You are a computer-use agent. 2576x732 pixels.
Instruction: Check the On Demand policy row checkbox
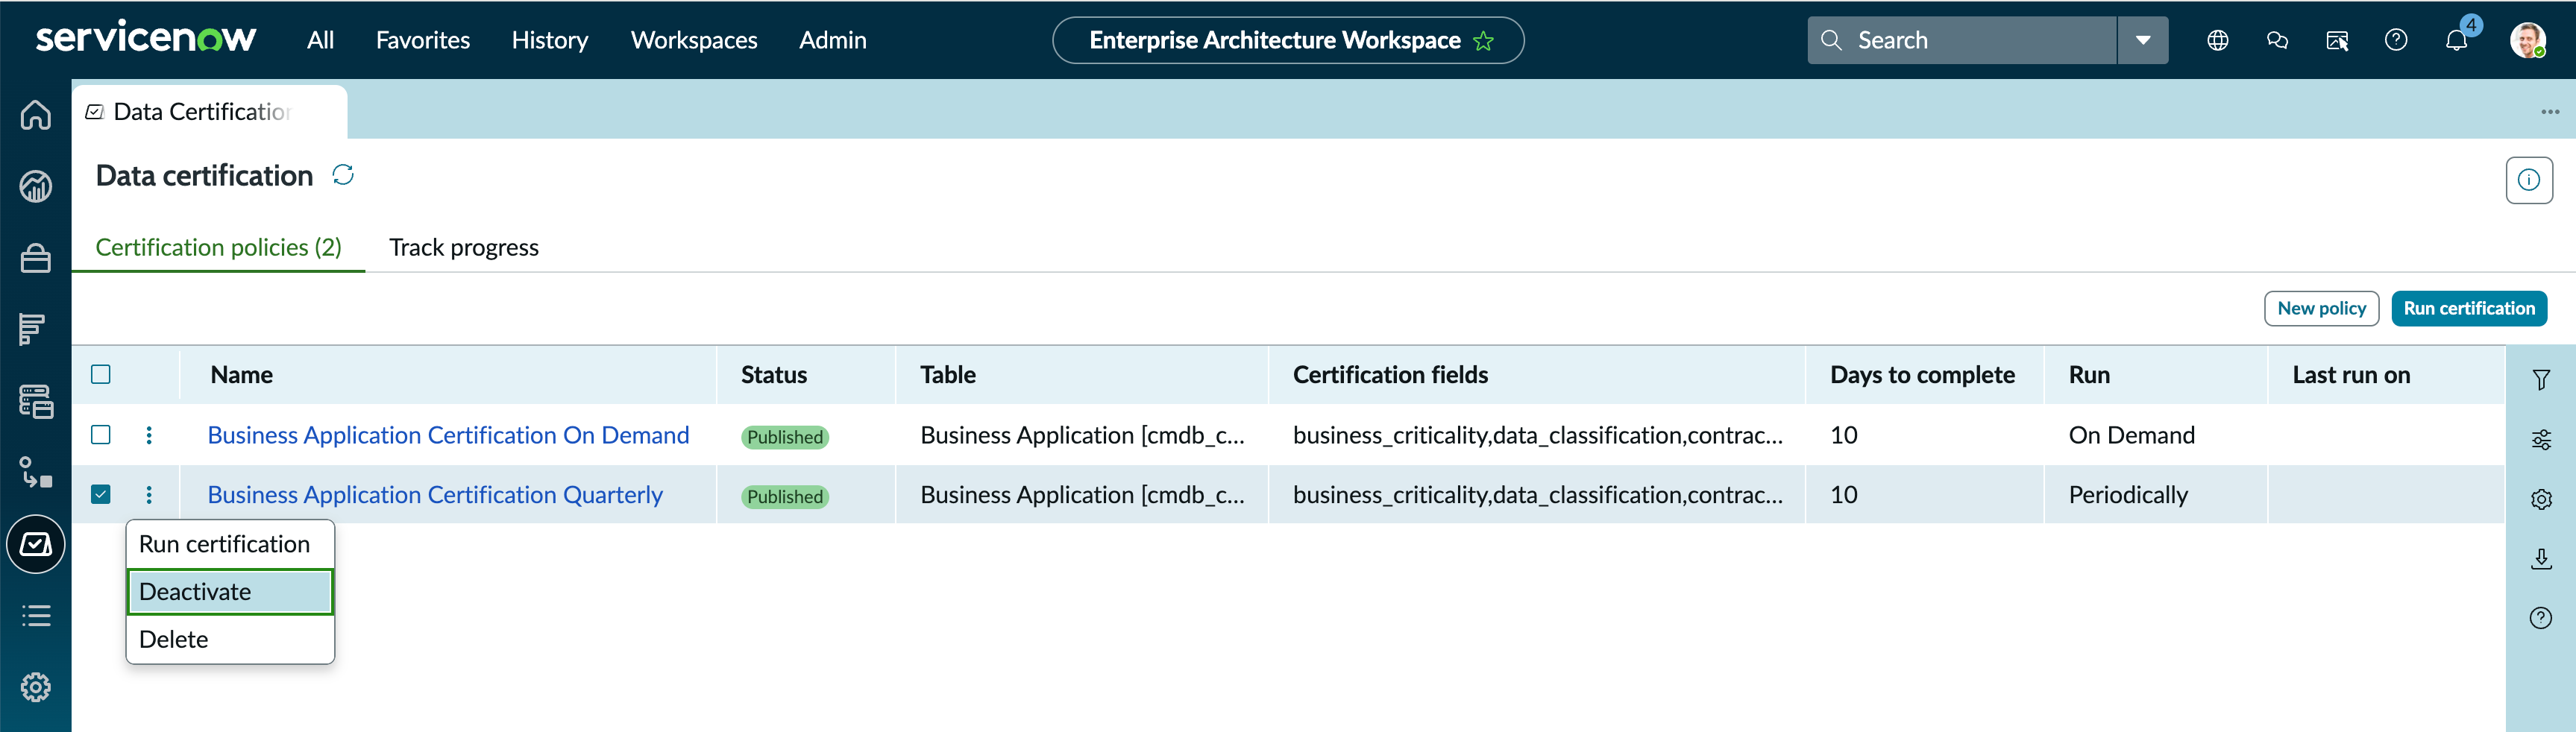pyautogui.click(x=101, y=434)
